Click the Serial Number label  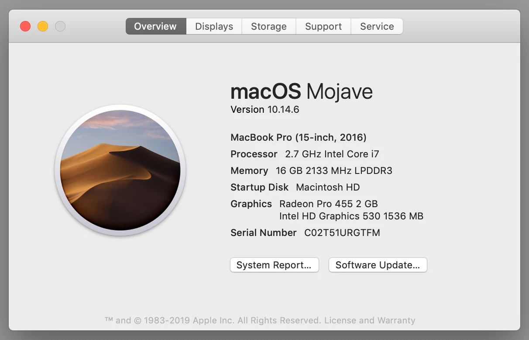(264, 232)
